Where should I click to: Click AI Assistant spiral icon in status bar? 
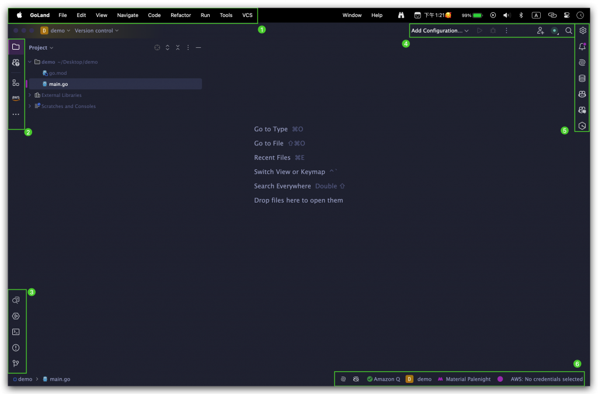pos(343,379)
